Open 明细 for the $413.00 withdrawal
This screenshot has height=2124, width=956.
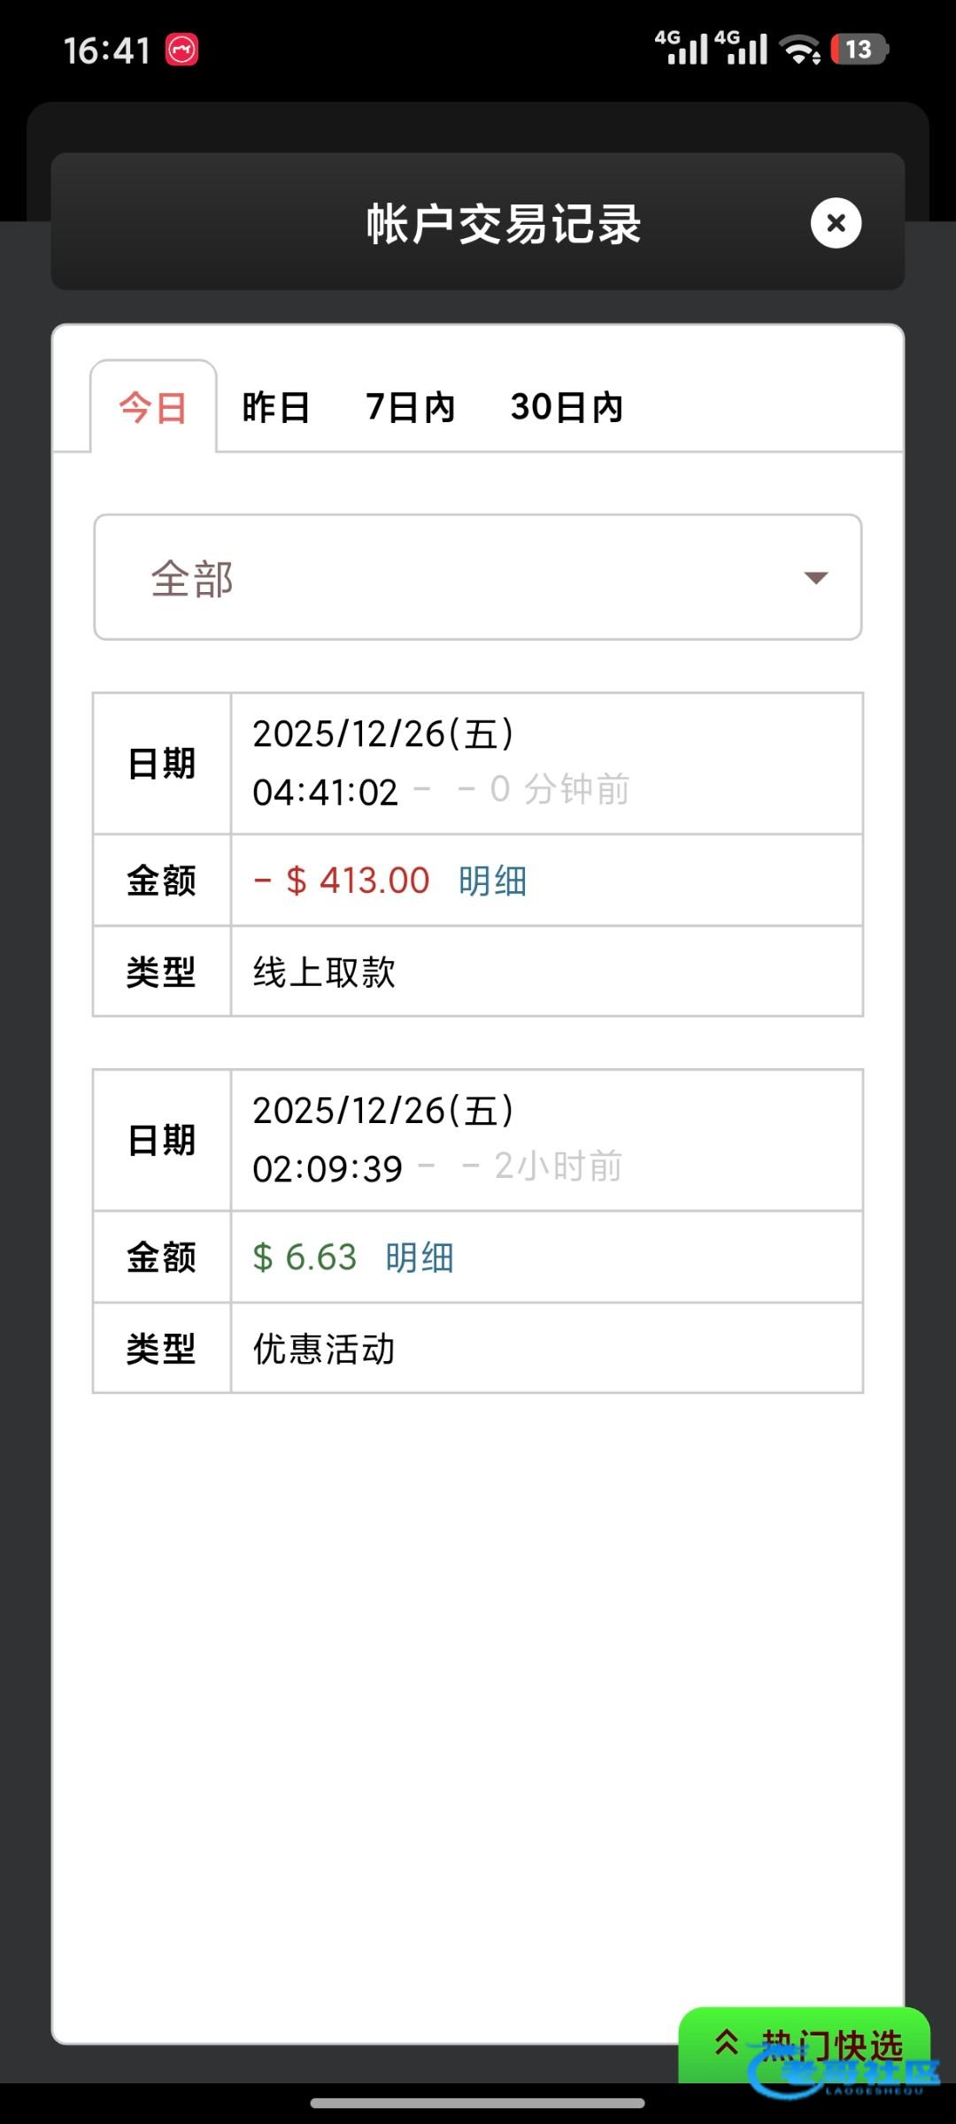492,881
